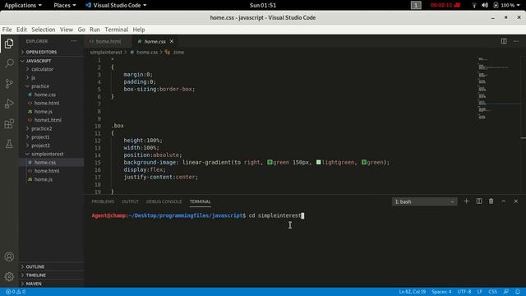This screenshot has width=526, height=296.
Task: Split the terminal panel
Action: (479, 201)
